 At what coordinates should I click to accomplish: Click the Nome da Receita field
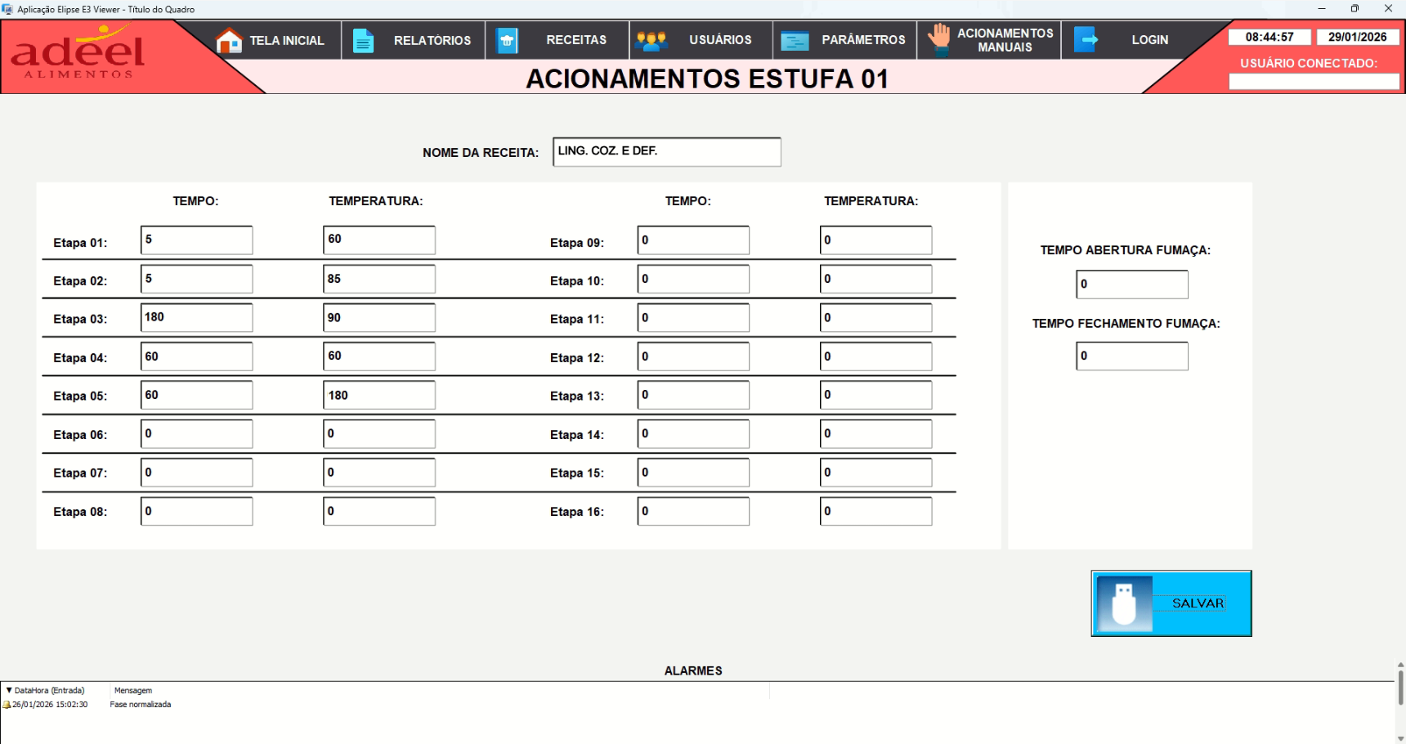click(x=667, y=152)
